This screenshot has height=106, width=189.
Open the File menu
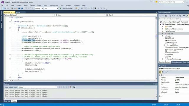click(2, 5)
